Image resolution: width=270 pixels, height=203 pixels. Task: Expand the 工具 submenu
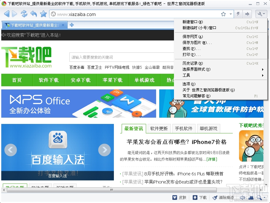pos(221,75)
